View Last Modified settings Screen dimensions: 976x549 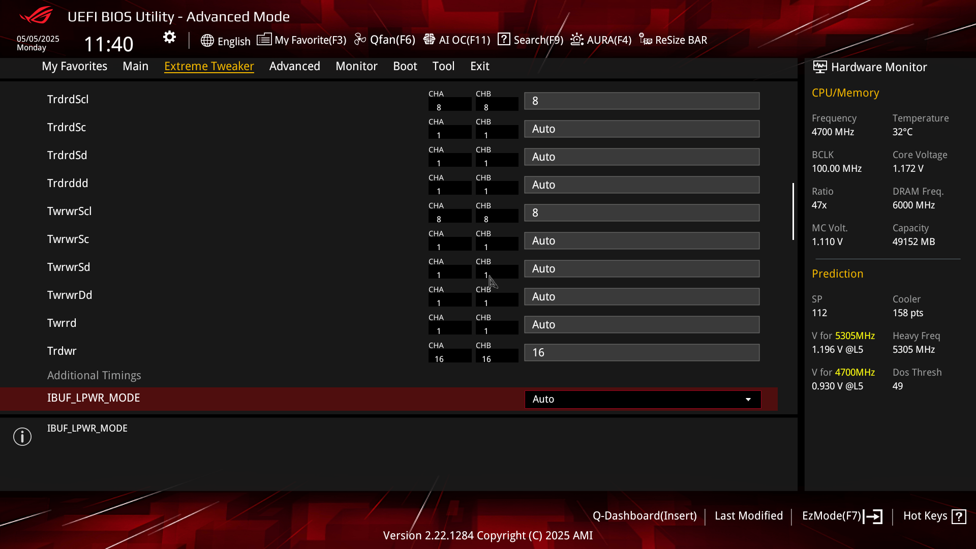click(749, 516)
